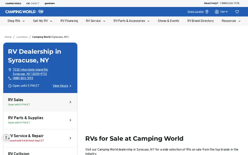Open the Shows & Events menu item
Image resolution: width=248 pixels, height=155 pixels.
click(168, 21)
